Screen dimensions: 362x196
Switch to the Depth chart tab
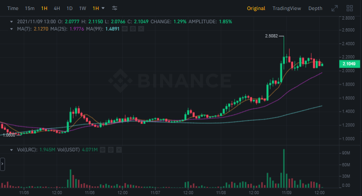[315, 8]
